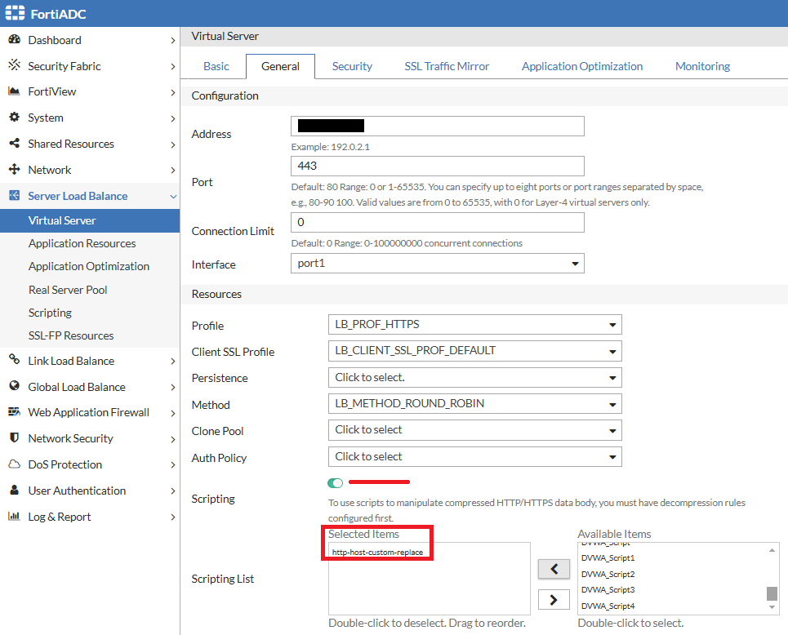Disable the Scripting toggle switch
Viewport: 788px width, 635px height.
pyautogui.click(x=336, y=482)
